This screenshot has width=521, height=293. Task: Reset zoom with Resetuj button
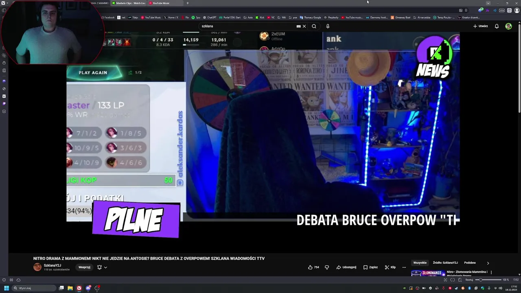click(x=469, y=280)
